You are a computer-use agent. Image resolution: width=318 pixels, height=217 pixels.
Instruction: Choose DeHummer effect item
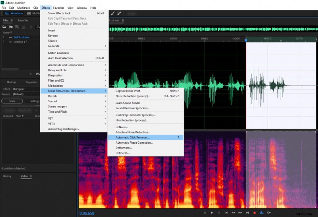coord(146,148)
